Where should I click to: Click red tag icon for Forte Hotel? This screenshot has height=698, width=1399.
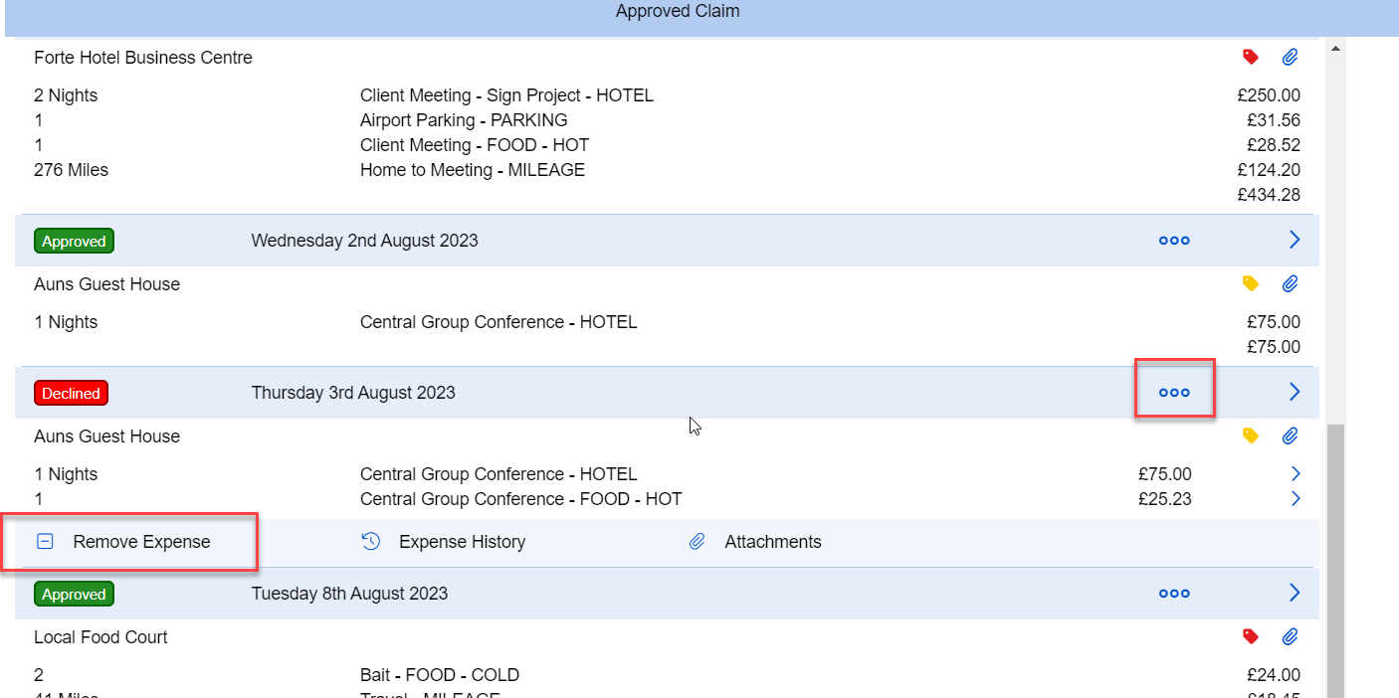(x=1251, y=58)
